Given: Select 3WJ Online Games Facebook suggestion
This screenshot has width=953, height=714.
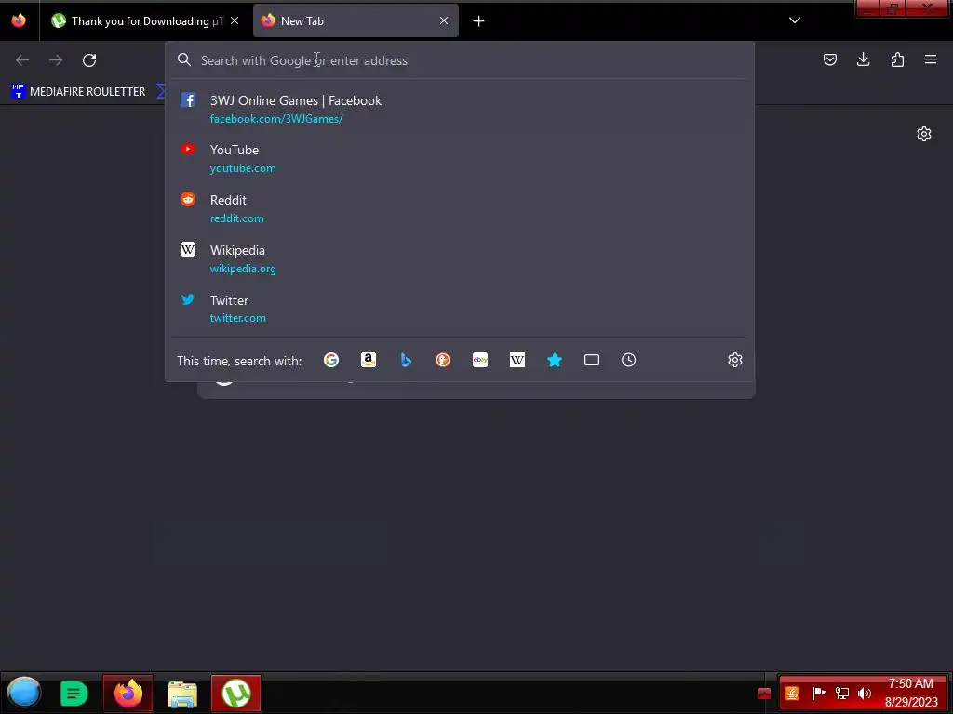Looking at the screenshot, I should [460, 110].
